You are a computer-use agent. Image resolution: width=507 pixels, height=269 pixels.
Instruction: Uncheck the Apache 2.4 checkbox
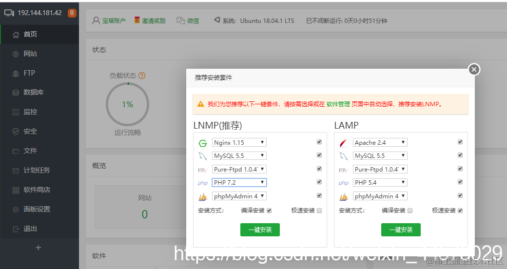pos(460,142)
